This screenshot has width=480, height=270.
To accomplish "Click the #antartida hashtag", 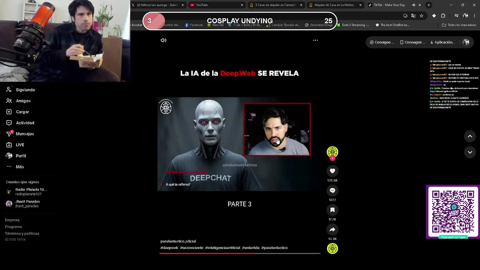I will click(250, 248).
